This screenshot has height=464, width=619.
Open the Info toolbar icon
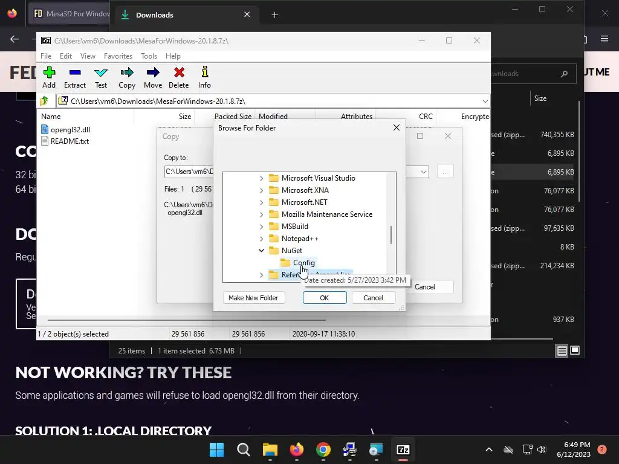[x=204, y=77]
